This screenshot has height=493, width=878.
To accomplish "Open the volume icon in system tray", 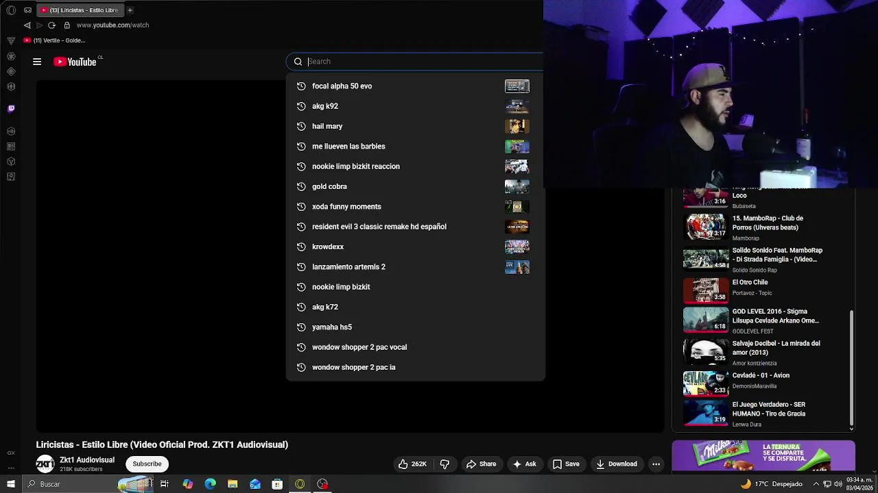I will pyautogui.click(x=838, y=484).
